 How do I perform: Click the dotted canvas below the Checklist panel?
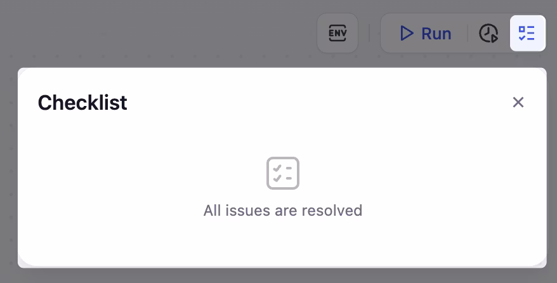[278, 276]
